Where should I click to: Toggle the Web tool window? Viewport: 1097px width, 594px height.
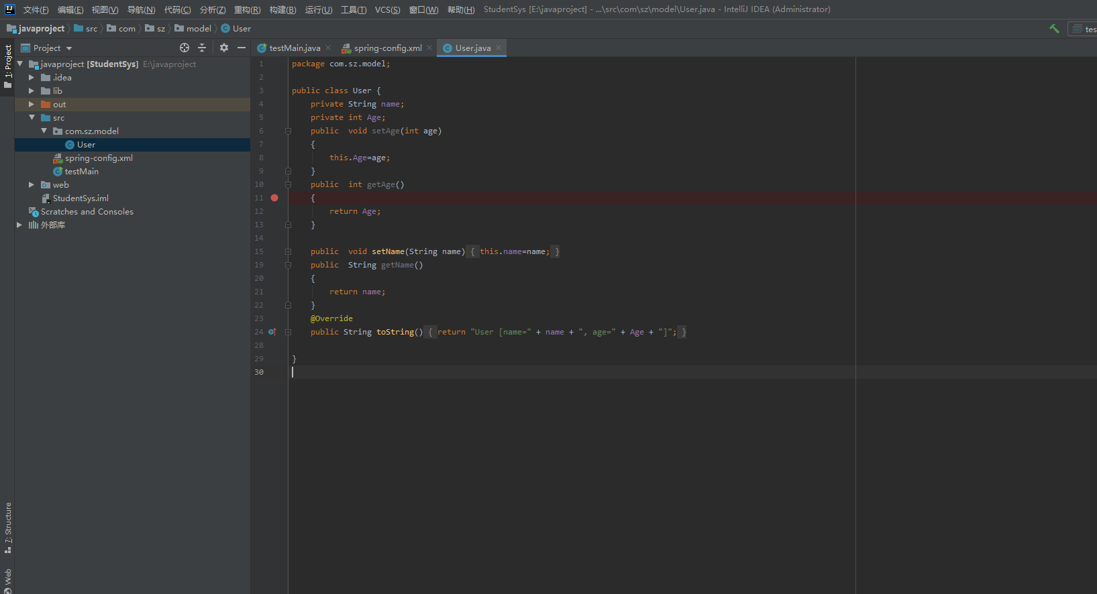tap(8, 581)
